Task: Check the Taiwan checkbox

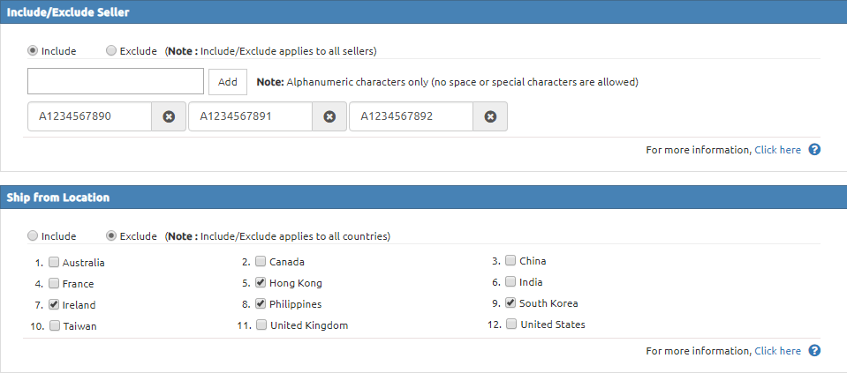Action: [x=55, y=325]
